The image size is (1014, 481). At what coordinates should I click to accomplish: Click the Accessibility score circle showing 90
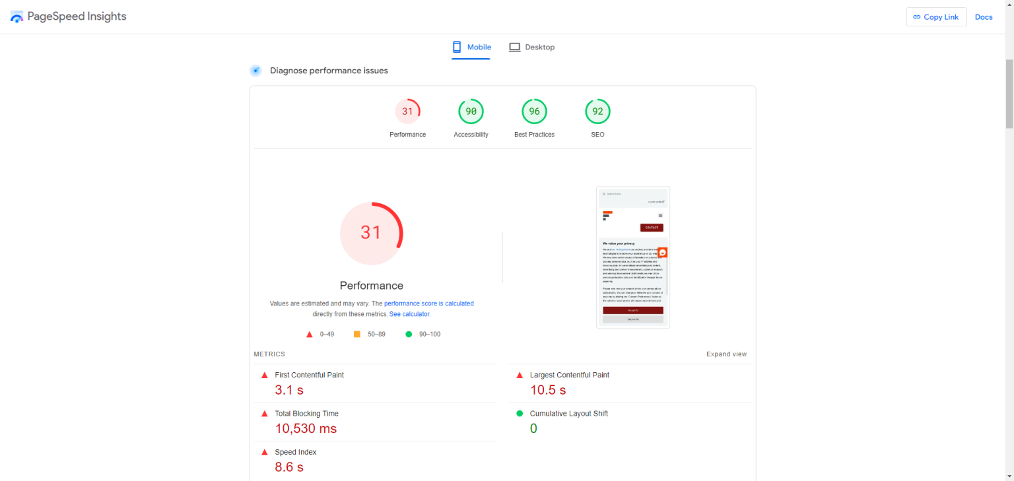click(x=471, y=112)
